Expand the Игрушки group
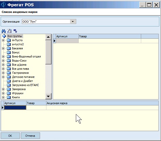Image resolution: width=161 pixels, height=141 pixels. [x=3, y=93]
